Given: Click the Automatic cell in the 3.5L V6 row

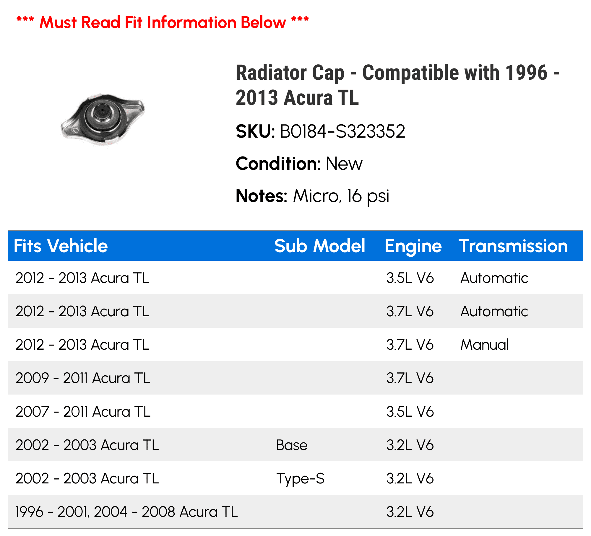Looking at the screenshot, I should (494, 278).
